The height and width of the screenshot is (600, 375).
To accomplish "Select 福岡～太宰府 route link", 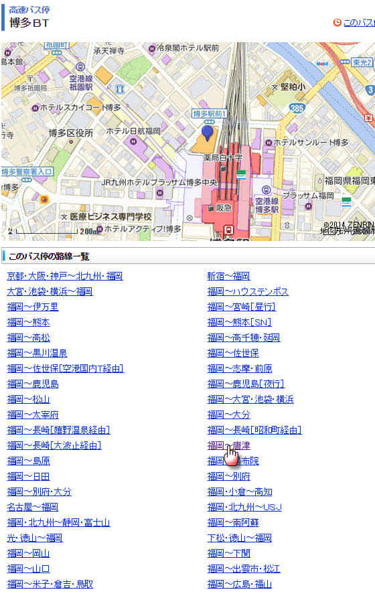I will click(33, 415).
